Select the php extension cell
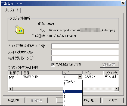Image resolution: width=127 pixels, height=106 pixels. [11, 77]
